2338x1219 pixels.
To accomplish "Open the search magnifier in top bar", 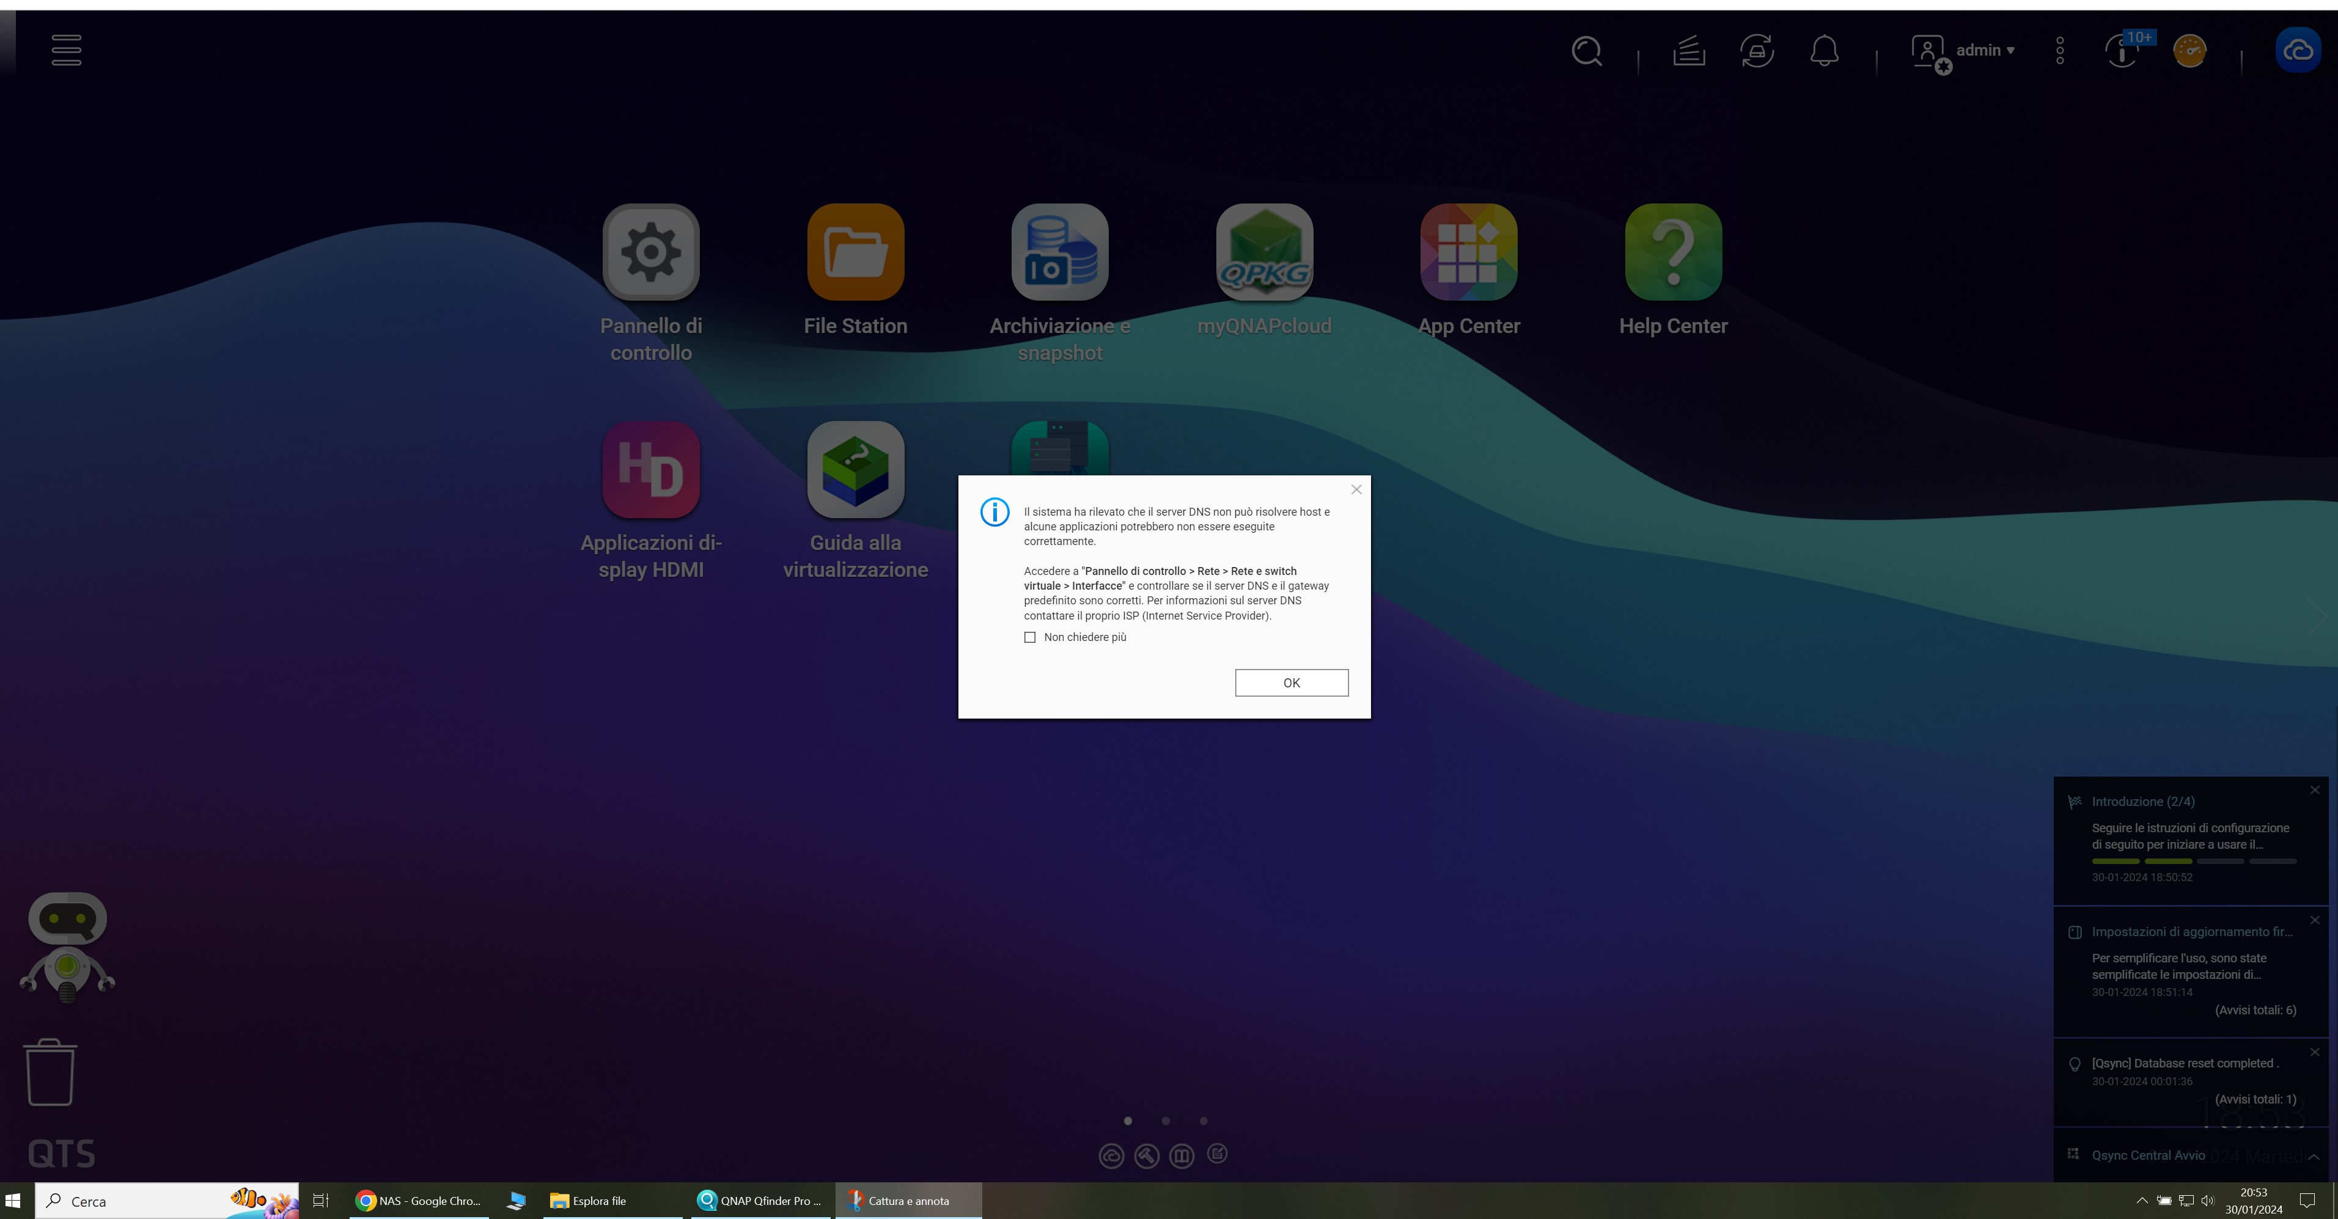I will click(1586, 51).
